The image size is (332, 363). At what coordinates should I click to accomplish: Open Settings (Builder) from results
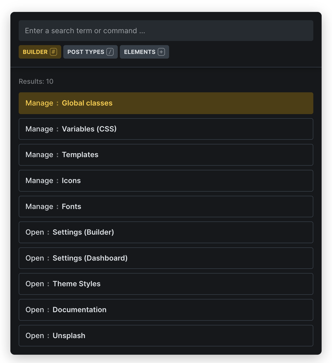(166, 232)
